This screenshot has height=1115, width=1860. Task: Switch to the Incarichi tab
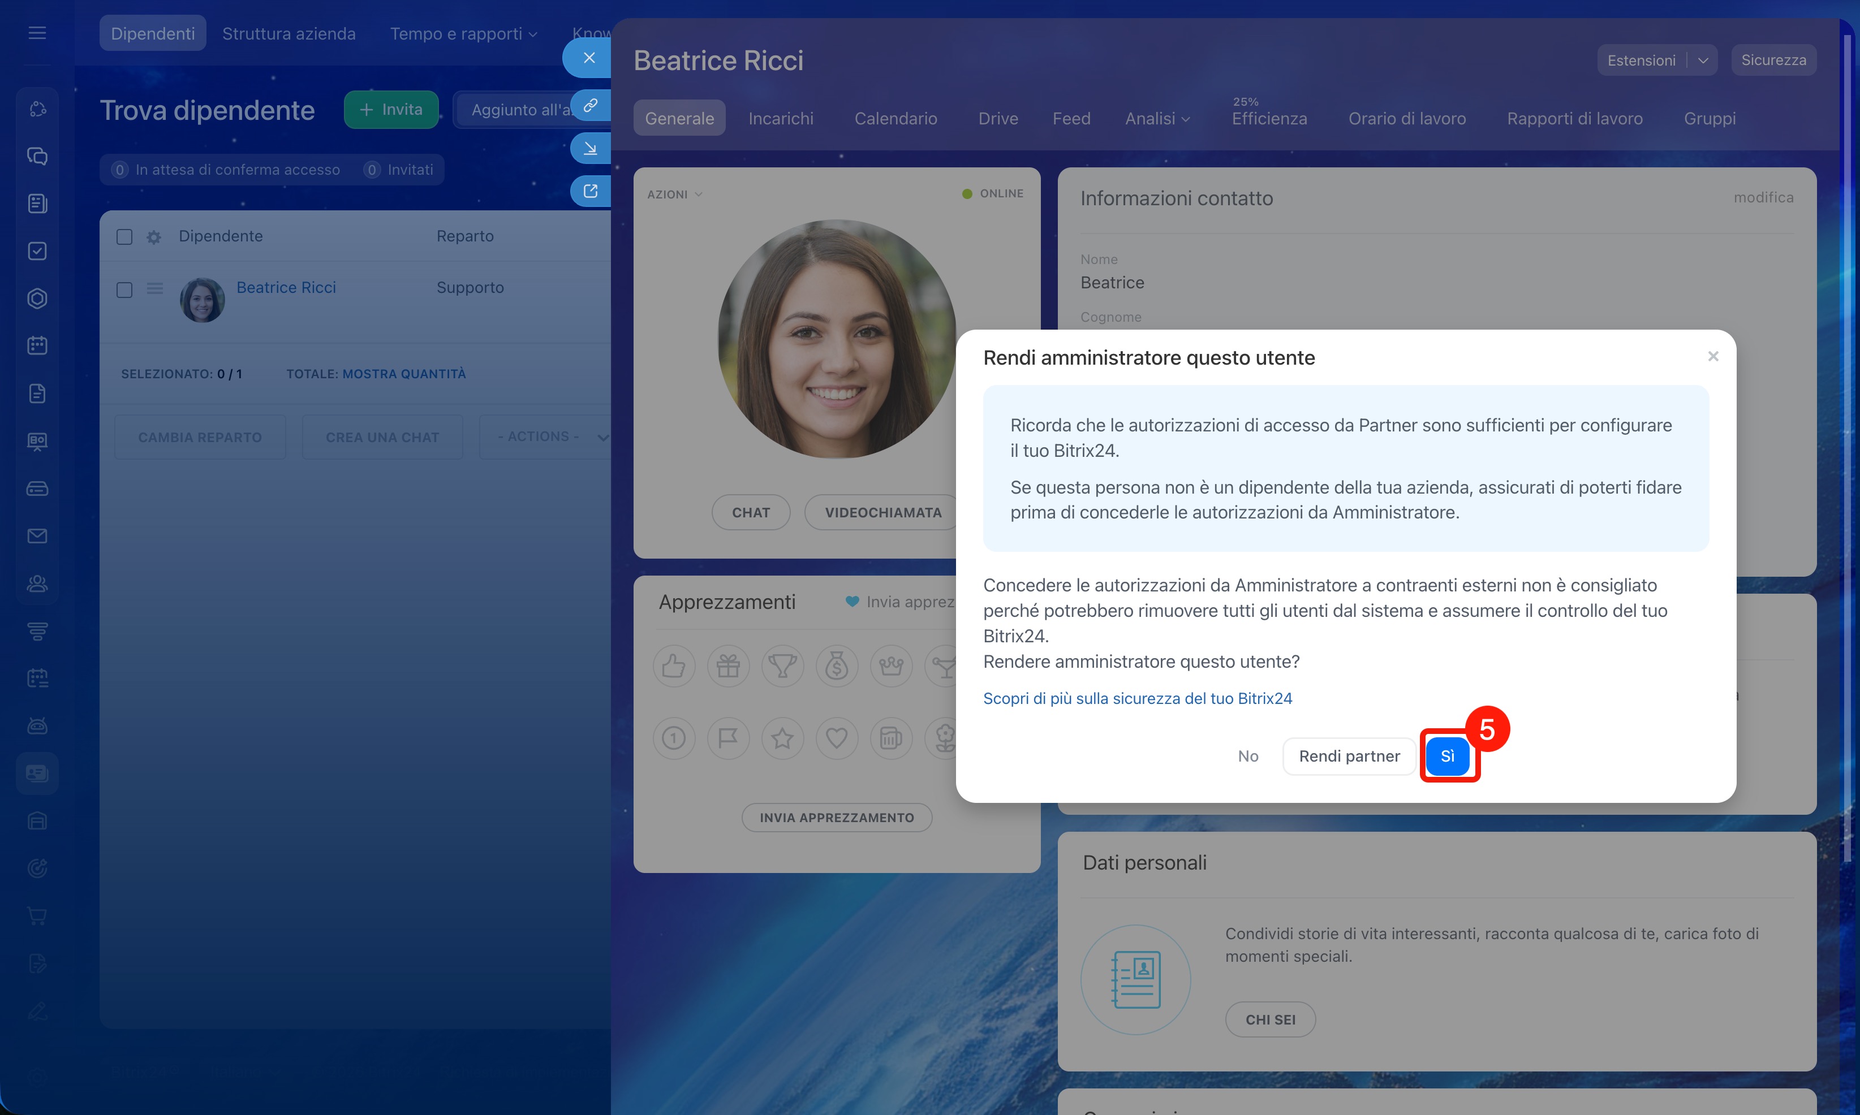[781, 119]
